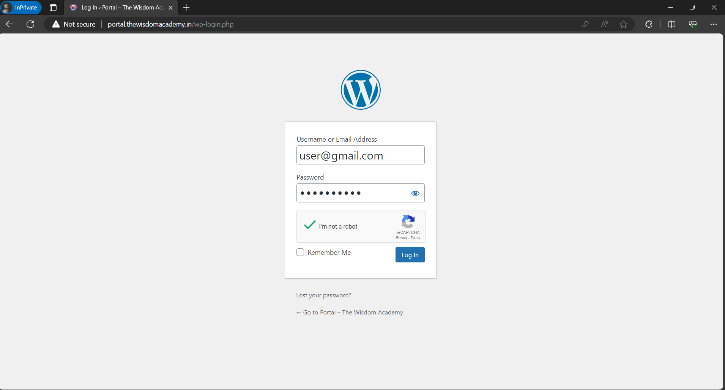Add page to favorites star icon
The width and height of the screenshot is (725, 390).
point(623,24)
